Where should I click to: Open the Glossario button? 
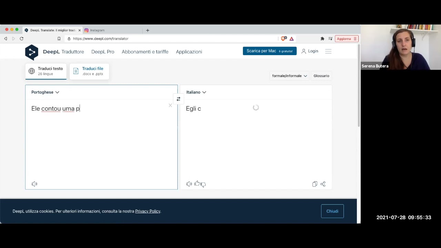(321, 76)
